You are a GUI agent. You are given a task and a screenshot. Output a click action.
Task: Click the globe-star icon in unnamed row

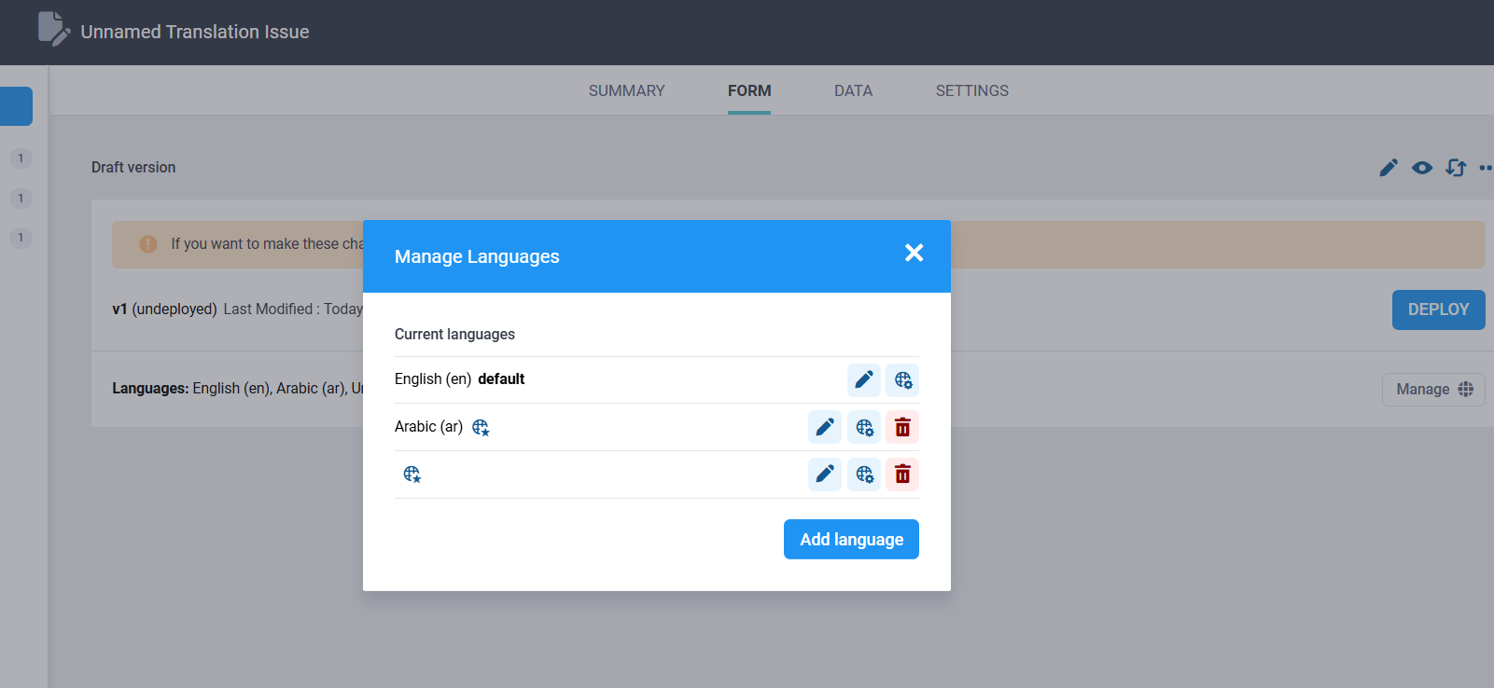pos(412,475)
